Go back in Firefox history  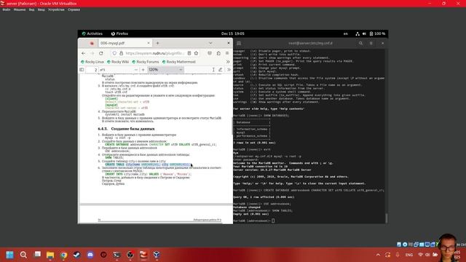tap(83, 53)
